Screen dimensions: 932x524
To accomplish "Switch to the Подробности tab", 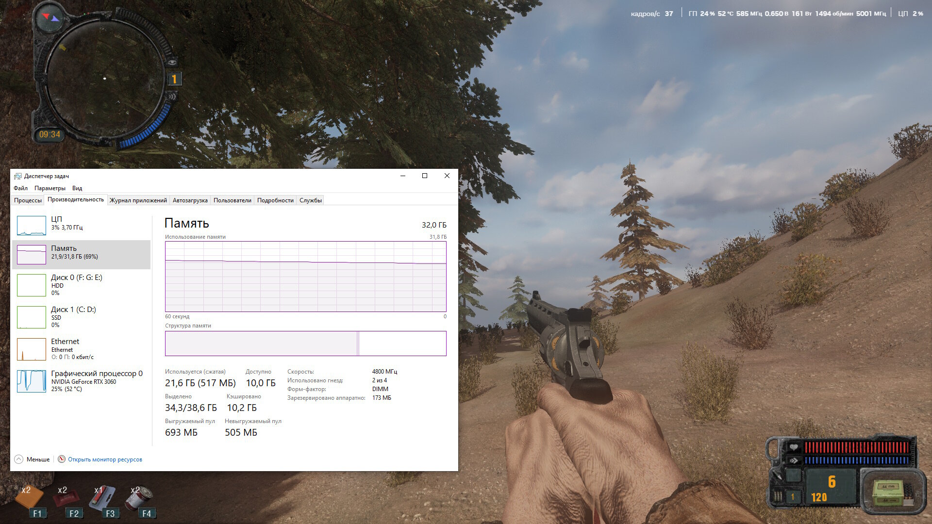I will click(275, 200).
